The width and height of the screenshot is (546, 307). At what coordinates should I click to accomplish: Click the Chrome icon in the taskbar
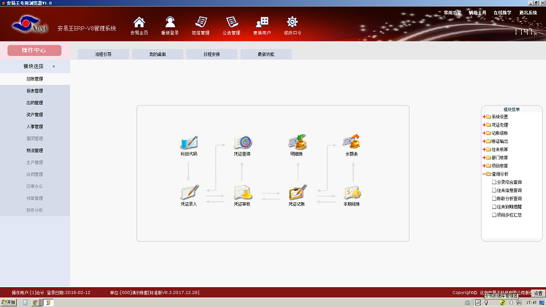[x=35, y=303]
